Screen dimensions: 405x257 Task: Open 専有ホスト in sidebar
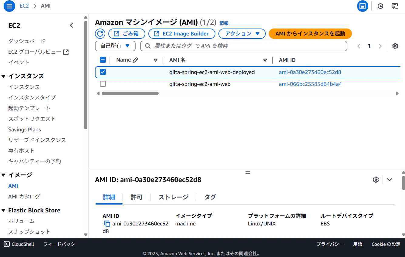point(21,150)
